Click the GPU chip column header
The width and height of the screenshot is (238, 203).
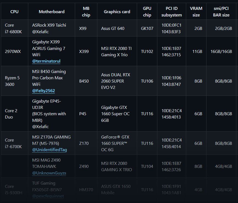[147, 11]
